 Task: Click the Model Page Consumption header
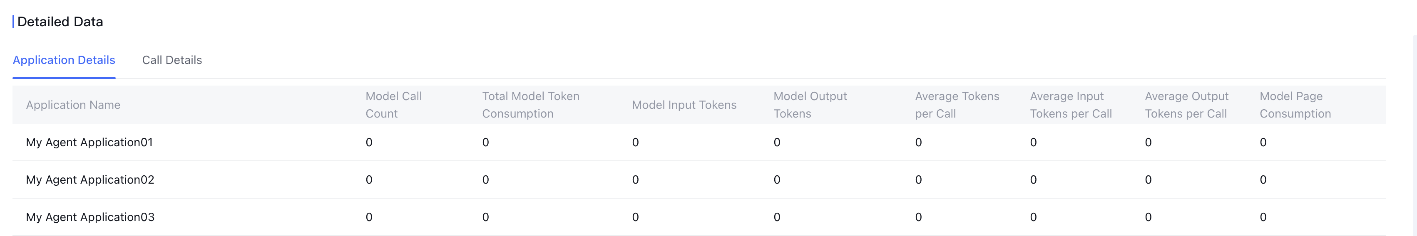pyautogui.click(x=1295, y=105)
